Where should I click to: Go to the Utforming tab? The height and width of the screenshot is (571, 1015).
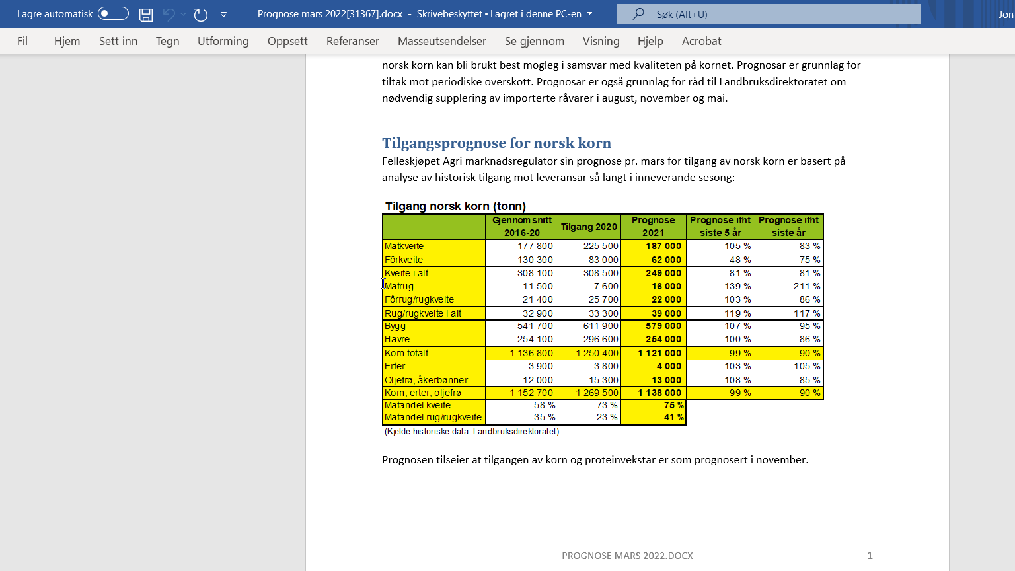click(x=223, y=41)
